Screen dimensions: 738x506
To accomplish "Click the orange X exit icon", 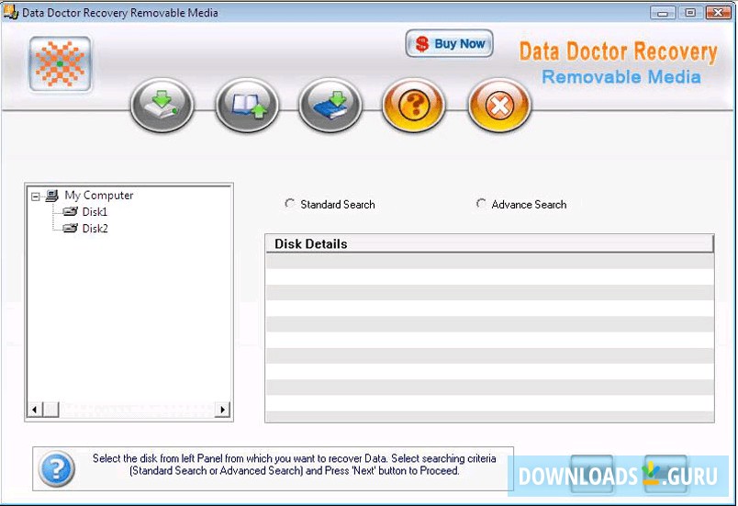I will coord(499,105).
